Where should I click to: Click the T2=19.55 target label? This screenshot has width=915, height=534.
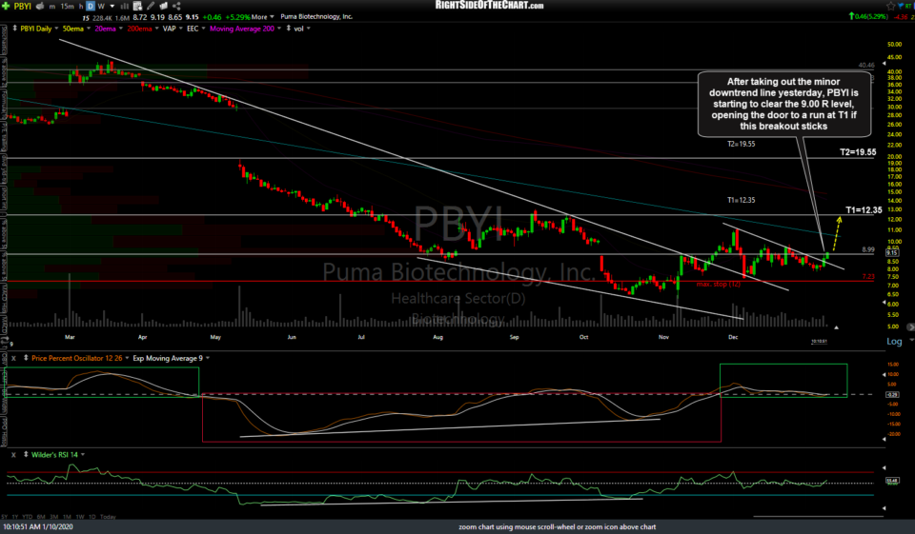pos(858,152)
